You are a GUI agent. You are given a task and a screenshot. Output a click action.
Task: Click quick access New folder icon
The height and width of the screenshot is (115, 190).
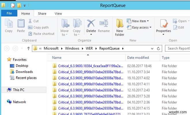point(19,5)
